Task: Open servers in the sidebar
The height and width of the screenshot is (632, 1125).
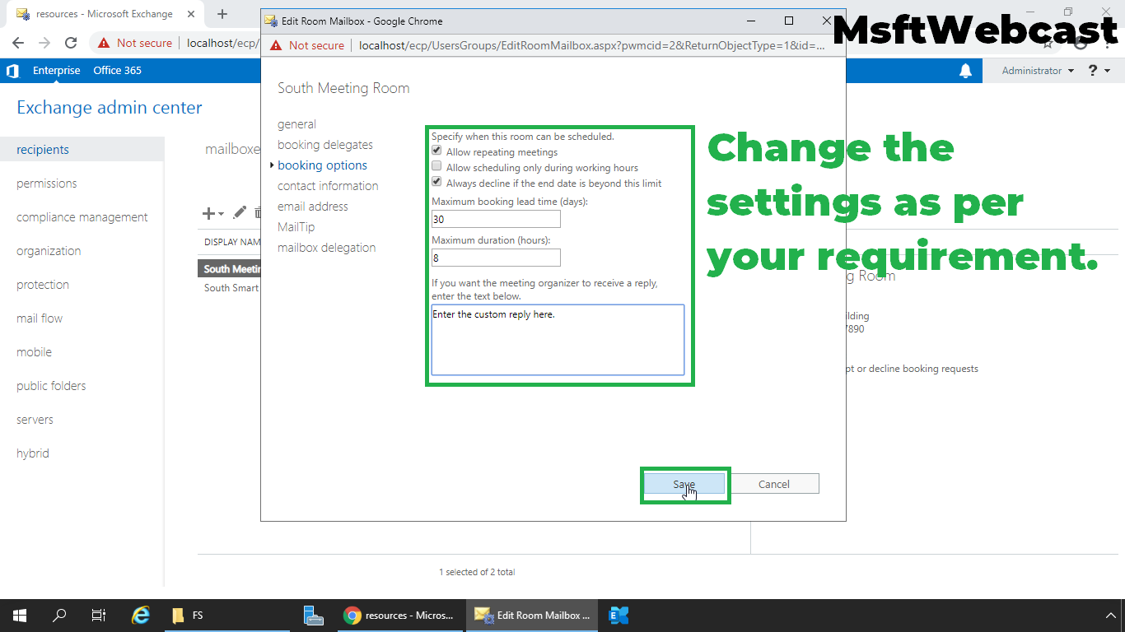Action: click(x=35, y=420)
